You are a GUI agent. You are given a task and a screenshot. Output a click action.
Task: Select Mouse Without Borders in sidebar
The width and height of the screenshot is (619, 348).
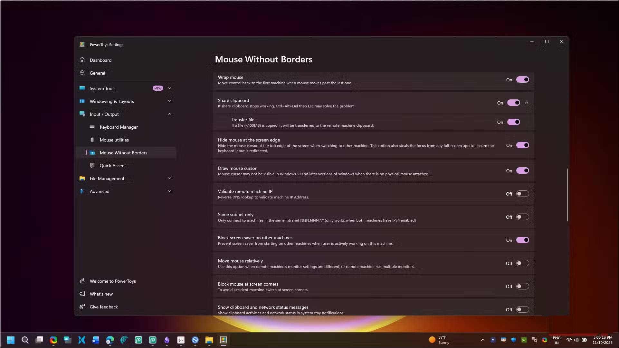[123, 153]
